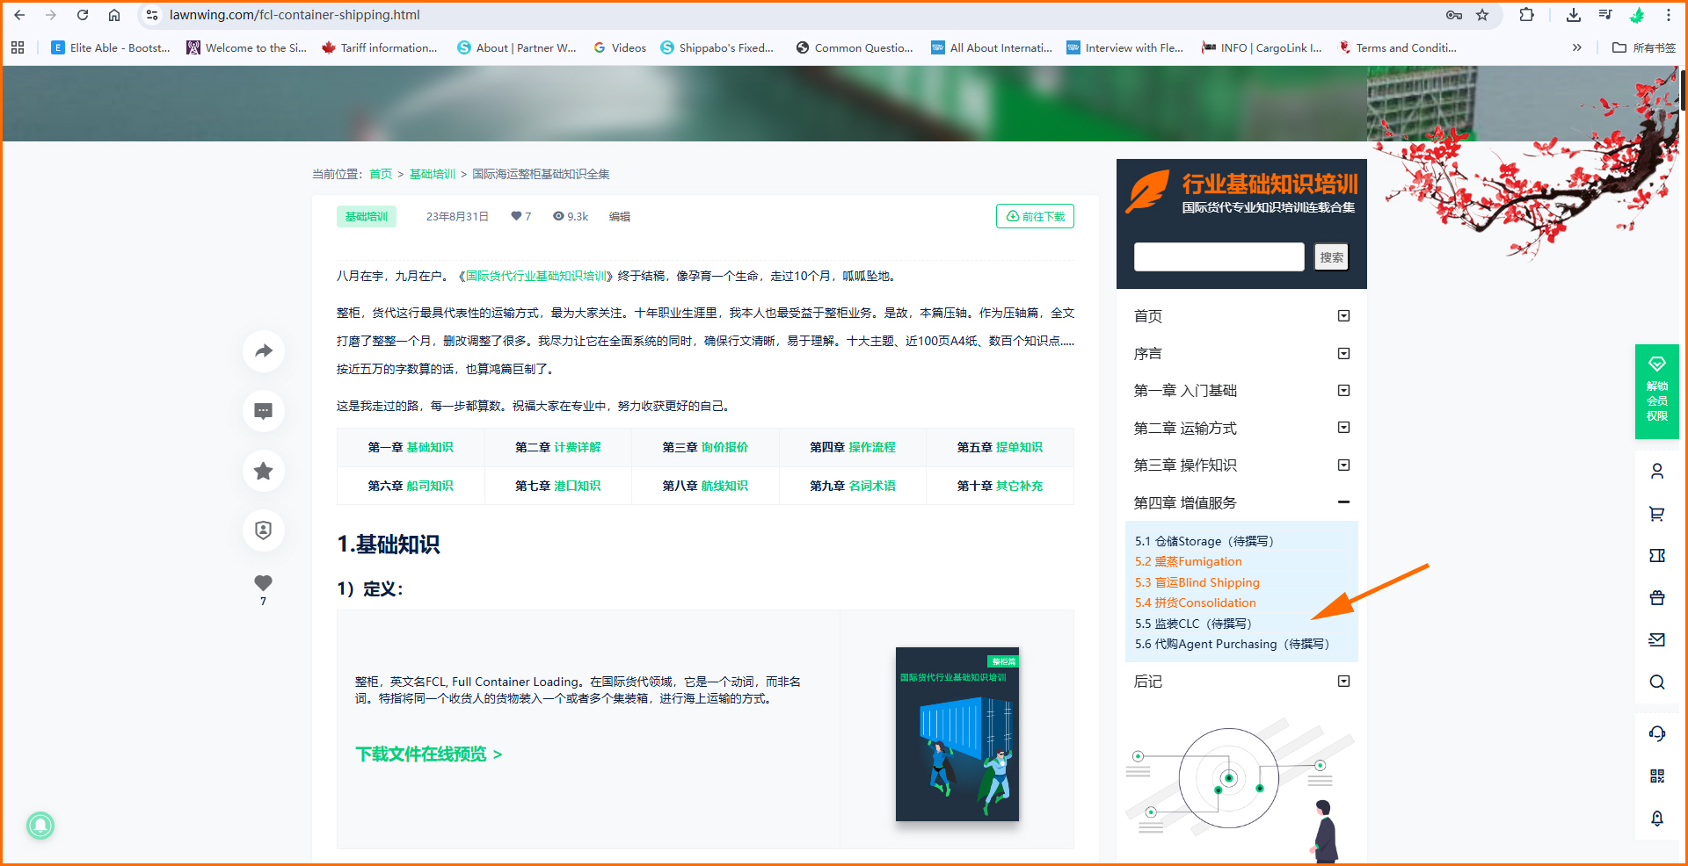Open the headset customer support icon
1688x866 pixels.
coord(1657,733)
